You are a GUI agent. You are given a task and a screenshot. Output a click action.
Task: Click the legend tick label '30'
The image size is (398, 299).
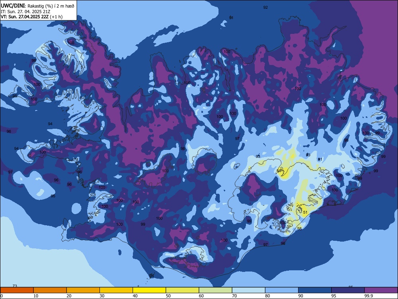[x=102, y=296]
